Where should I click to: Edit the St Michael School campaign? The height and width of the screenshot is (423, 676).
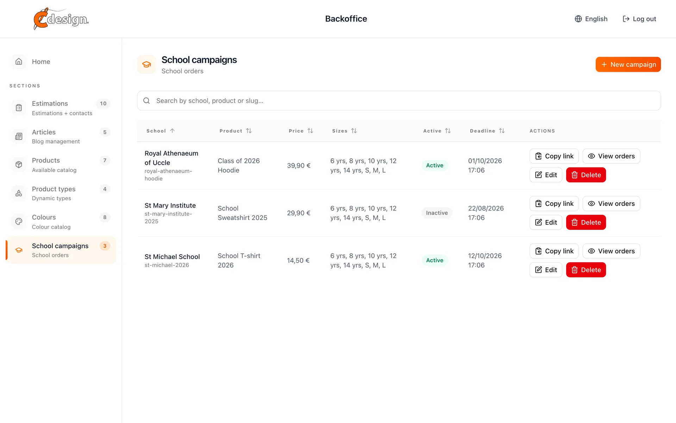546,270
